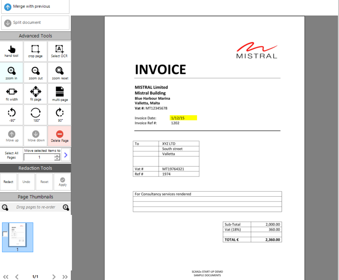Go to the next page
Viewport: 339px width, 280px height.
[54, 277]
